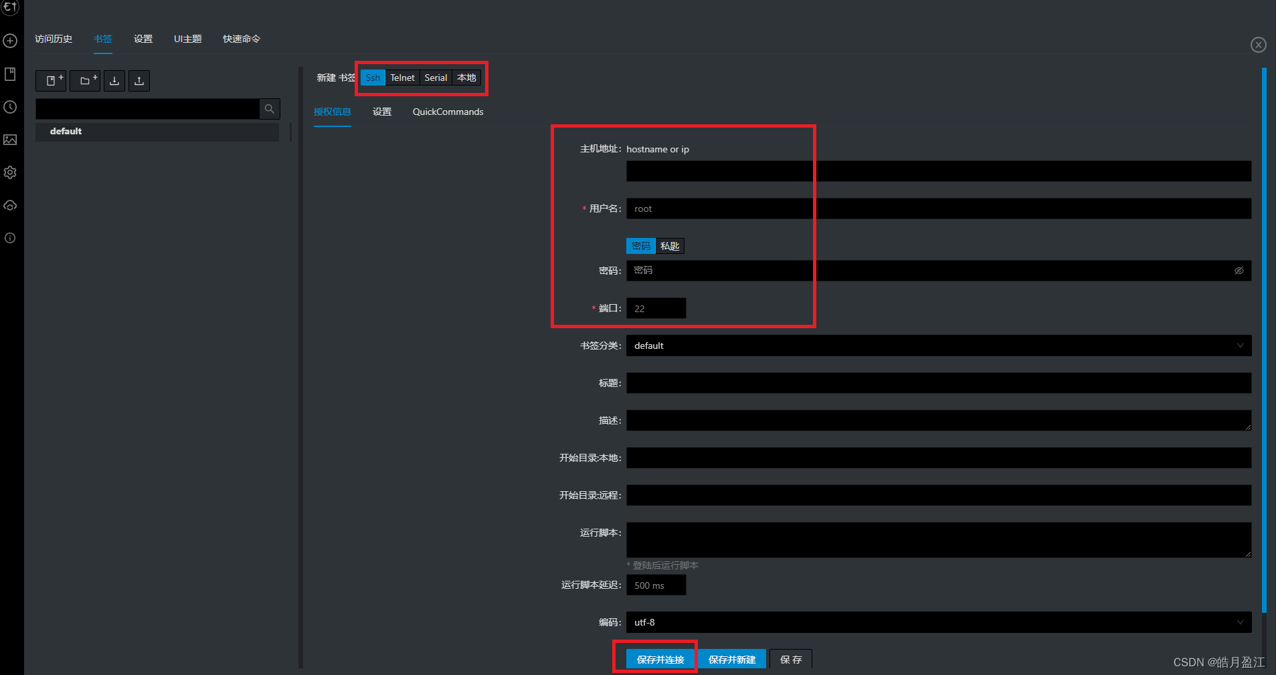Click the 用户名 username field
This screenshot has width=1276, height=675.
coord(939,209)
